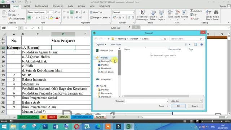Select Documents under This PC
Viewport: 231px width, 130px height.
[106, 93]
